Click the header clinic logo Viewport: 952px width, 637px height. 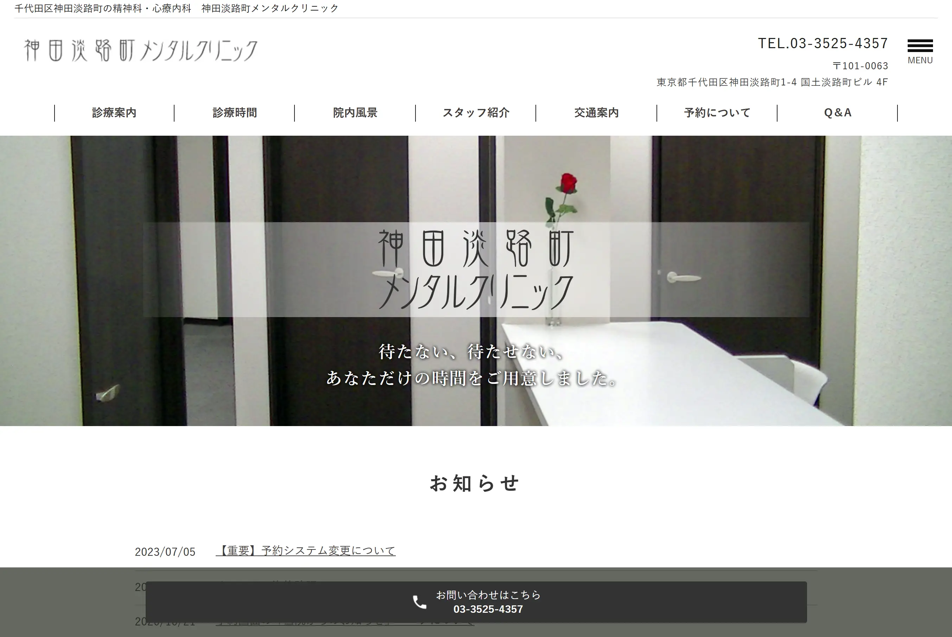point(141,50)
